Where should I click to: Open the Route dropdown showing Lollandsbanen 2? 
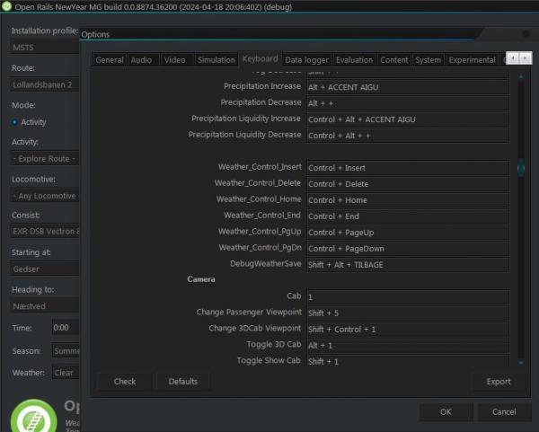tap(45, 84)
